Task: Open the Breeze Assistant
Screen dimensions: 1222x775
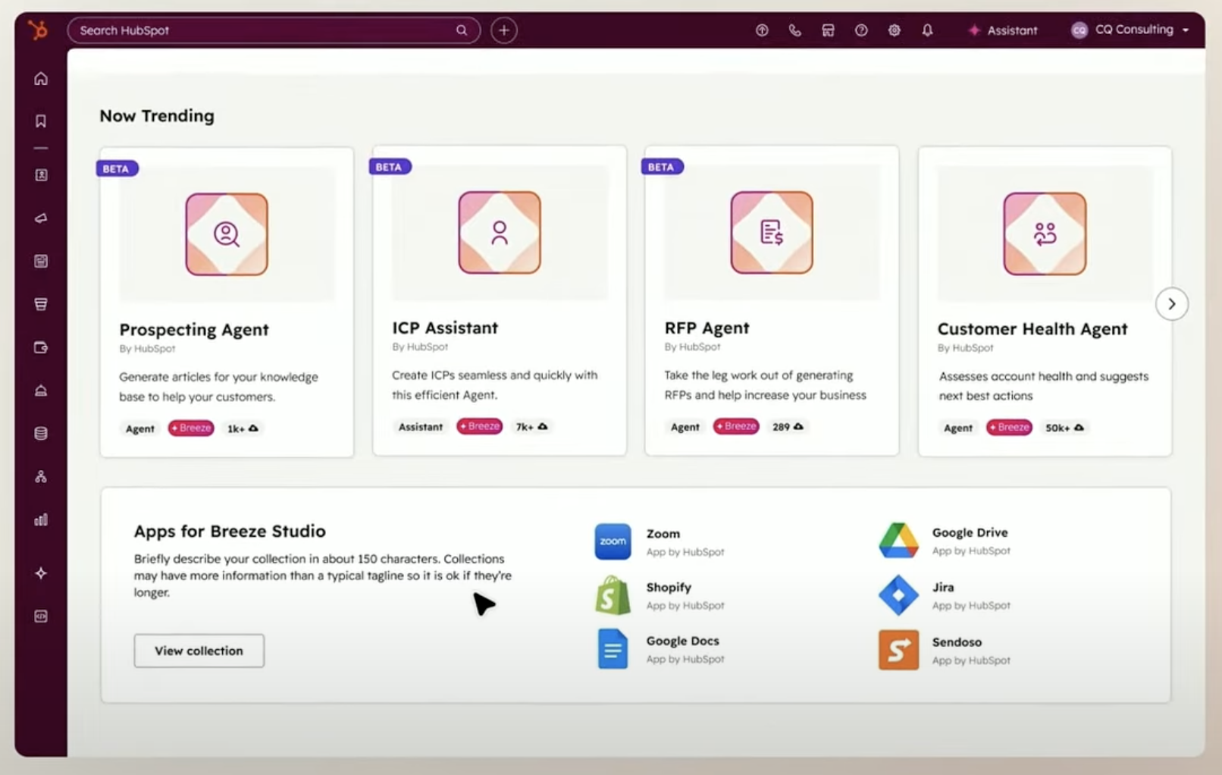Action: coord(1003,30)
